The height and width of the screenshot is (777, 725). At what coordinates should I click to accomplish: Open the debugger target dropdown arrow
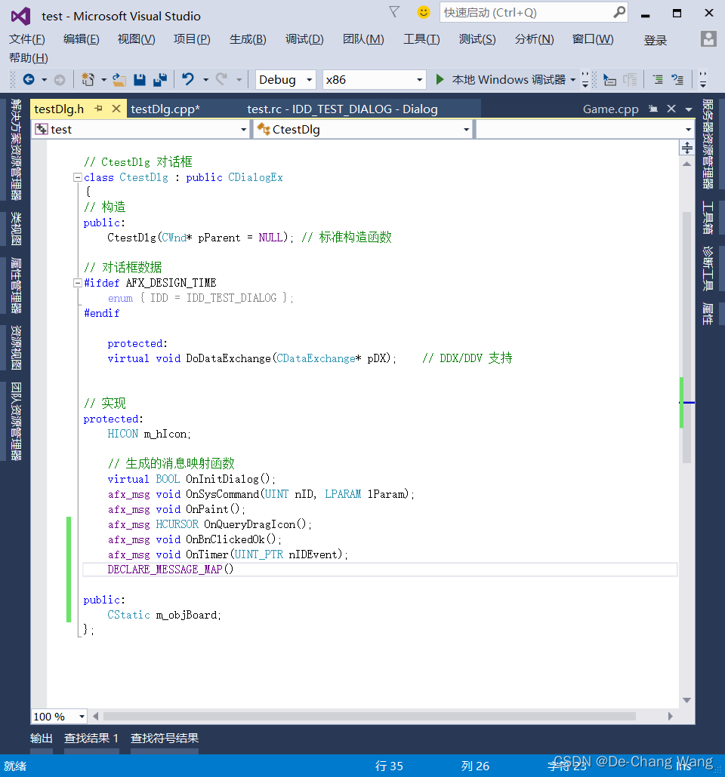pyautogui.click(x=572, y=80)
